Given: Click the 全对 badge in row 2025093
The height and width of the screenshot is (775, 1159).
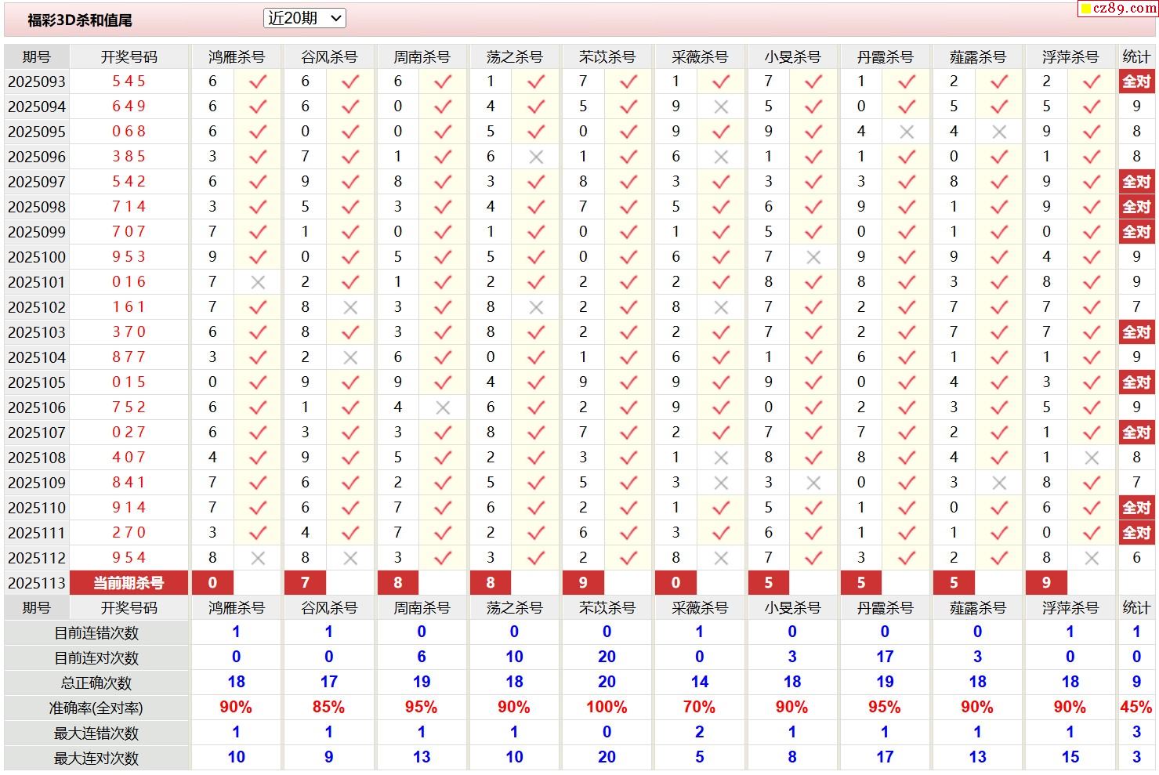Looking at the screenshot, I should click(x=1136, y=81).
